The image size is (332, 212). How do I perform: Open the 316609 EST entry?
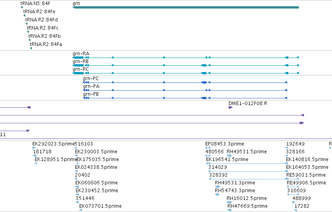pyautogui.click(x=296, y=191)
